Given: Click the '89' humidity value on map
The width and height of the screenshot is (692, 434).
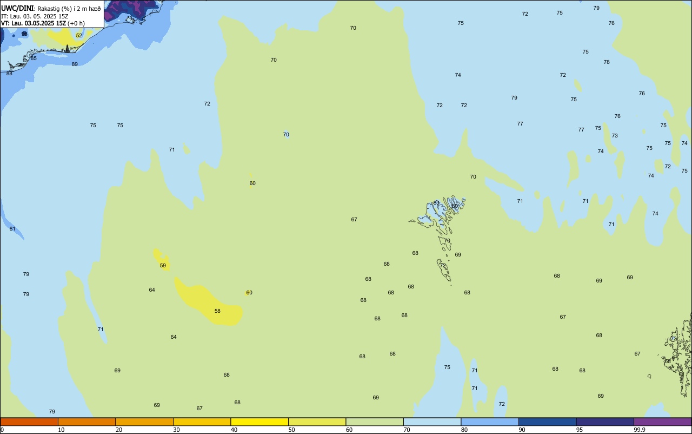Looking at the screenshot, I should (75, 64).
